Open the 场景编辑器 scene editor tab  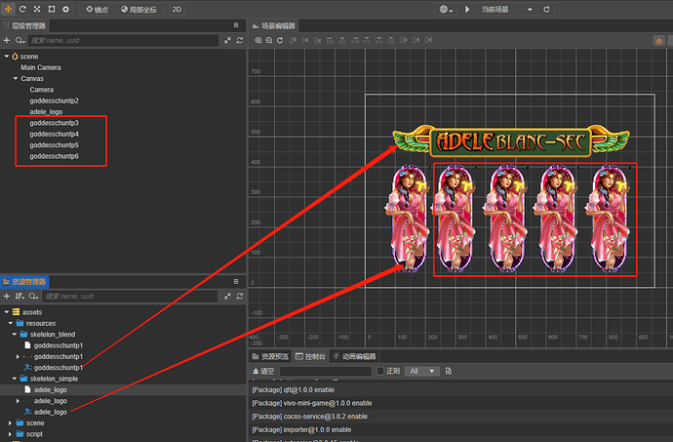pos(274,25)
